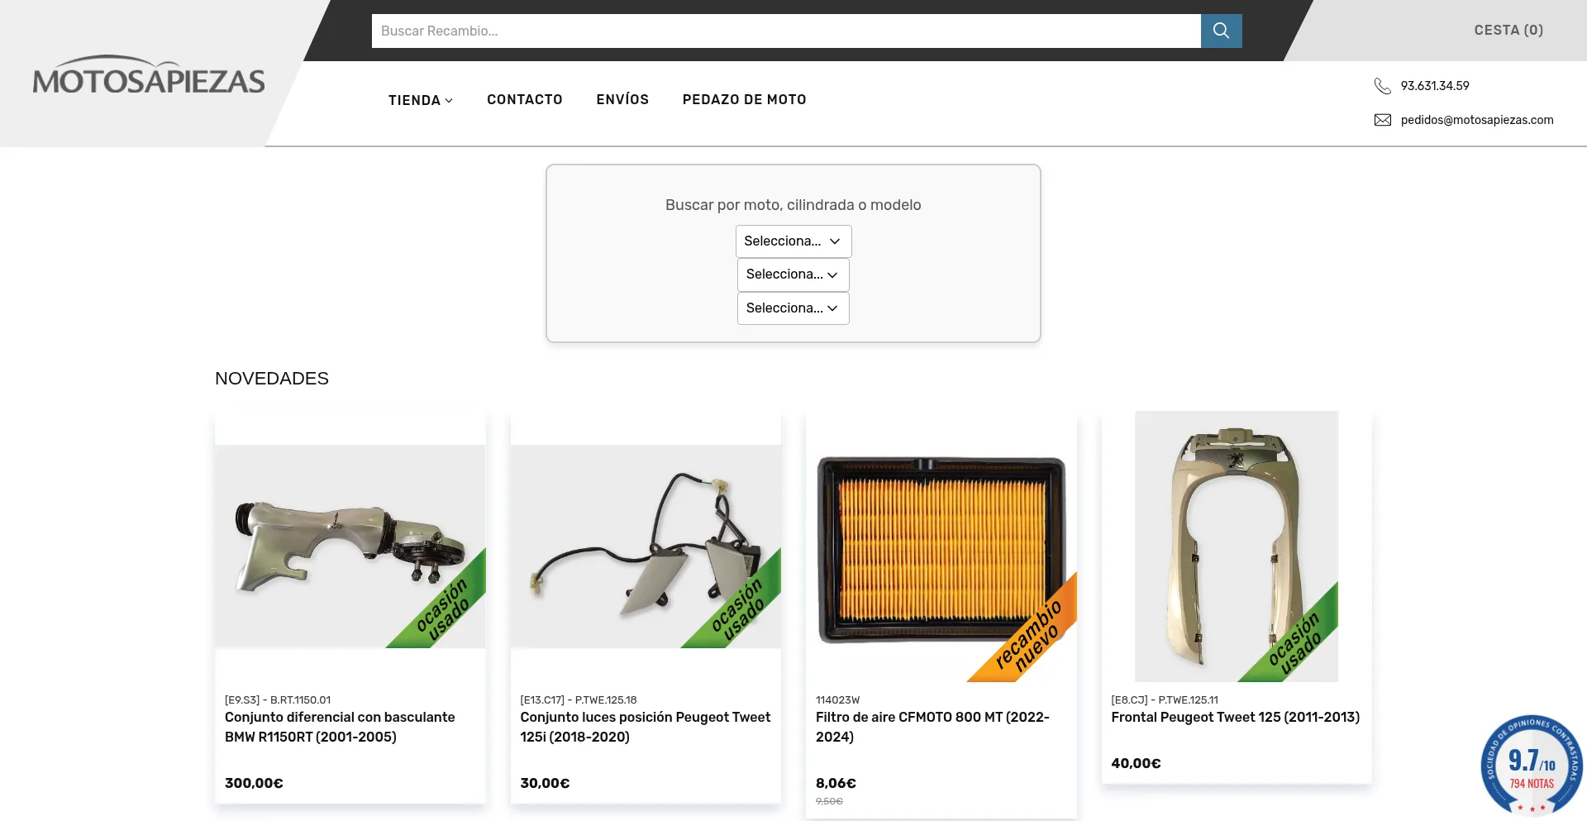This screenshot has width=1587, height=821.
Task: Open Frontal Peugeot Tweet product image
Action: (1237, 547)
